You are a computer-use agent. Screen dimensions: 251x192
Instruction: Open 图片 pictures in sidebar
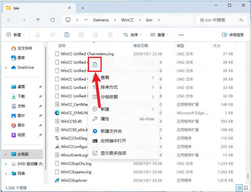pyautogui.click(x=18, y=116)
